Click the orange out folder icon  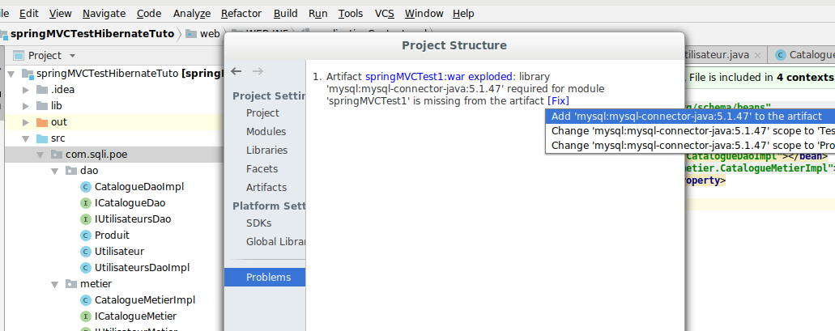coord(41,122)
